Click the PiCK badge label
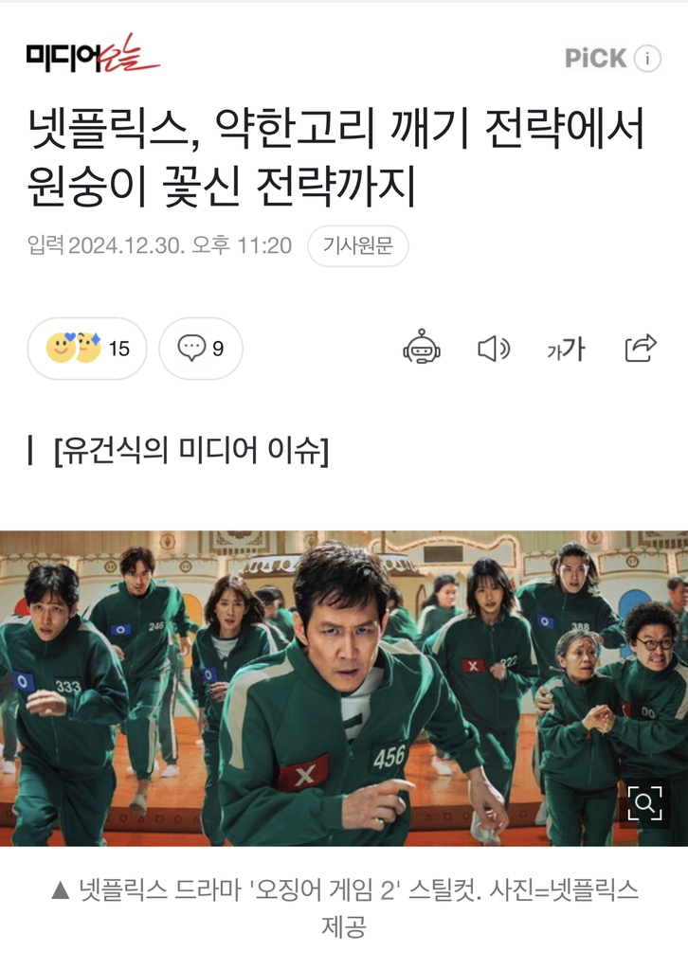Screen dimensions: 688x970 tap(595, 58)
